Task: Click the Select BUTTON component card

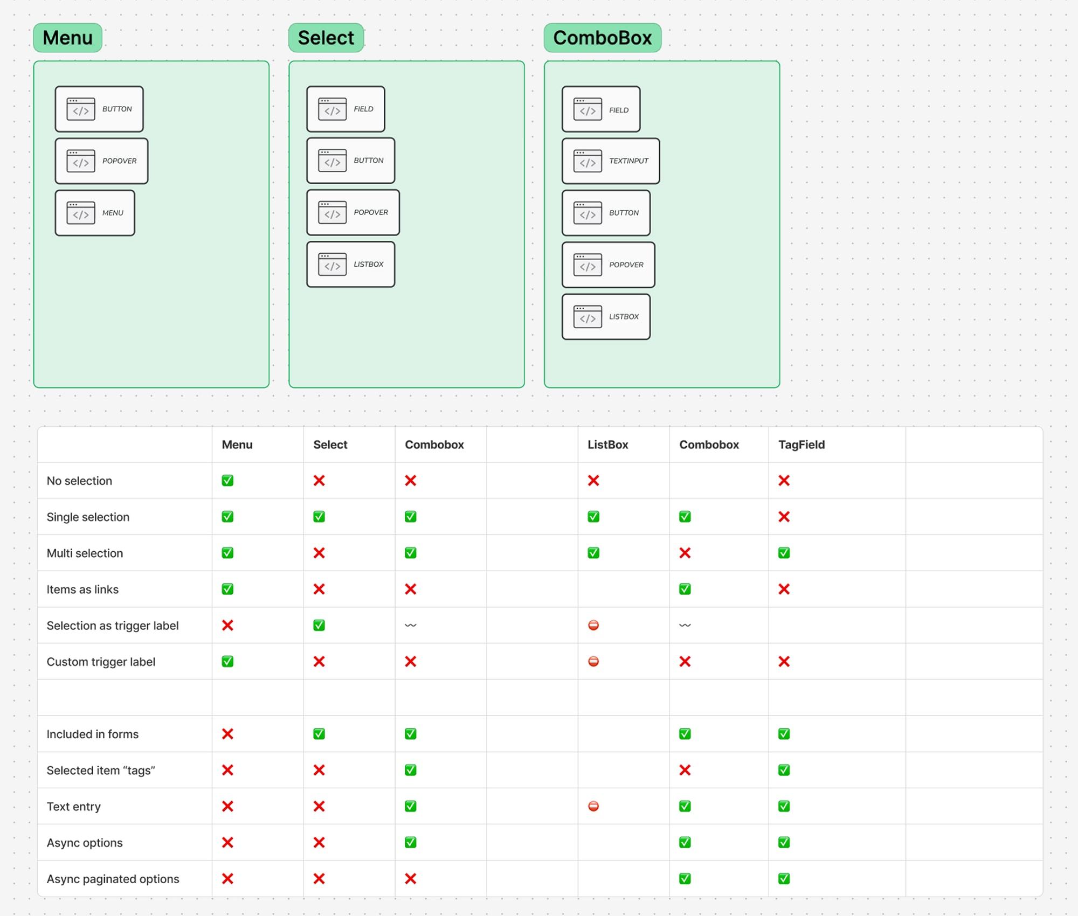Action: pyautogui.click(x=350, y=161)
